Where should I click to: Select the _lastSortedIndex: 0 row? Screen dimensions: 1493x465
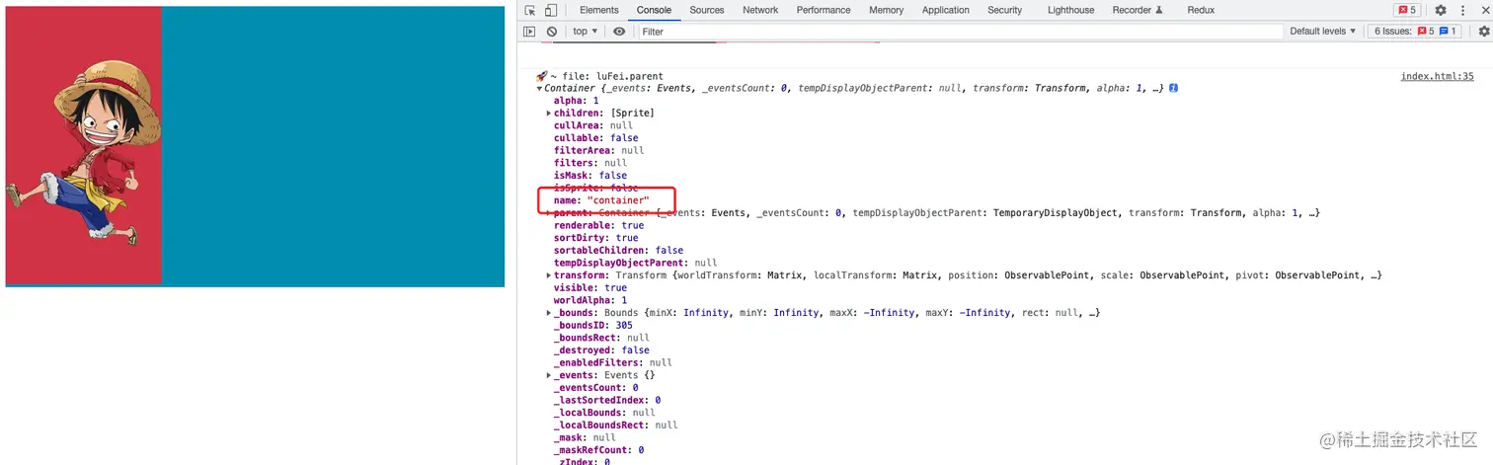(x=607, y=400)
